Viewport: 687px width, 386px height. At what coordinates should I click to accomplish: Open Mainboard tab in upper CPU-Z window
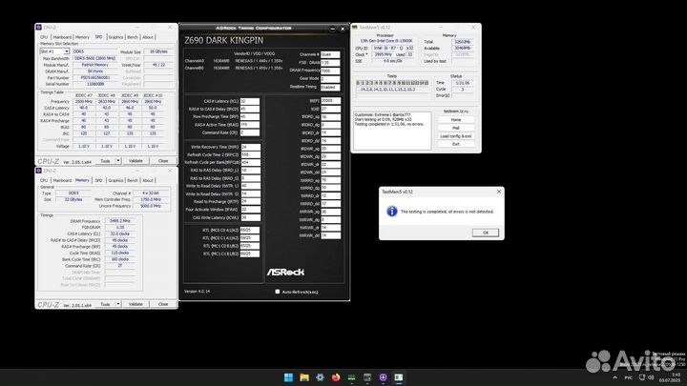pyautogui.click(x=62, y=37)
